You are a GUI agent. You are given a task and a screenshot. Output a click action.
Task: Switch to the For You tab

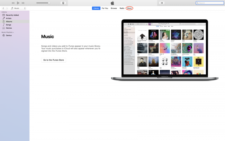[105, 8]
